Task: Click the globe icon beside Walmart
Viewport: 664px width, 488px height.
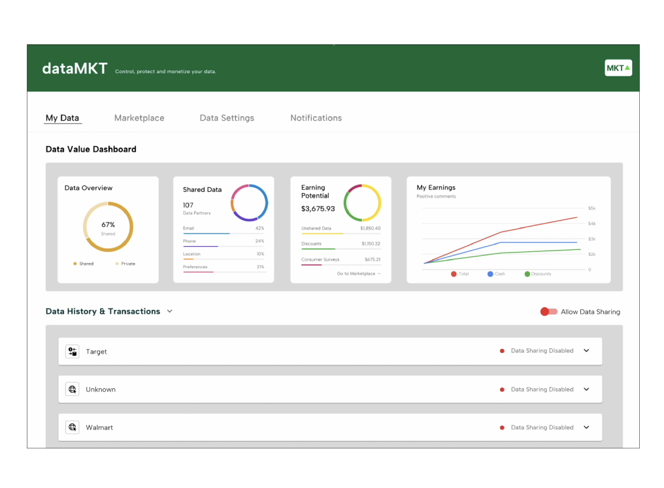Action: (73, 427)
